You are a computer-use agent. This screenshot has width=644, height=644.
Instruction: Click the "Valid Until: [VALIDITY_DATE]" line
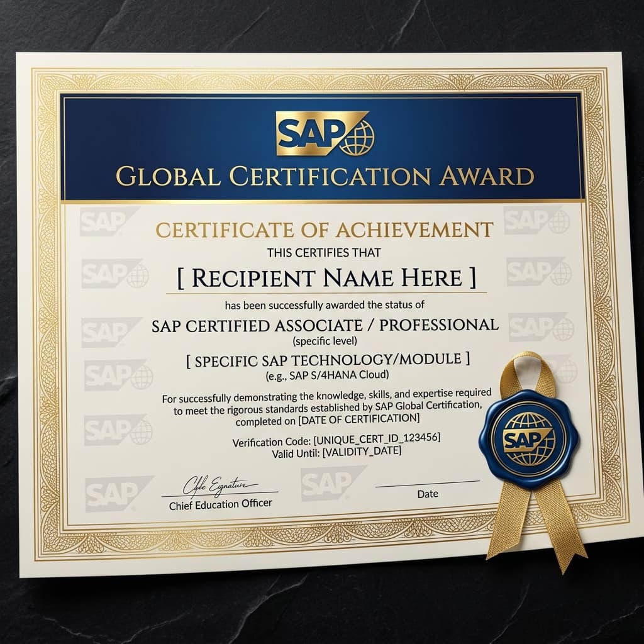(336, 453)
